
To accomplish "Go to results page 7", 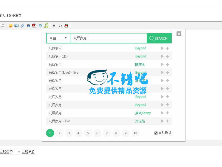I will [107, 133].
